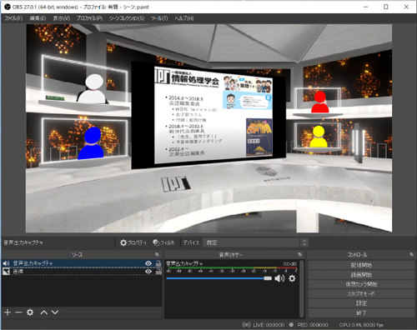417x330 pixels.
Task: Select the 音声出力キャプチャ source row
Action: pyautogui.click(x=82, y=263)
